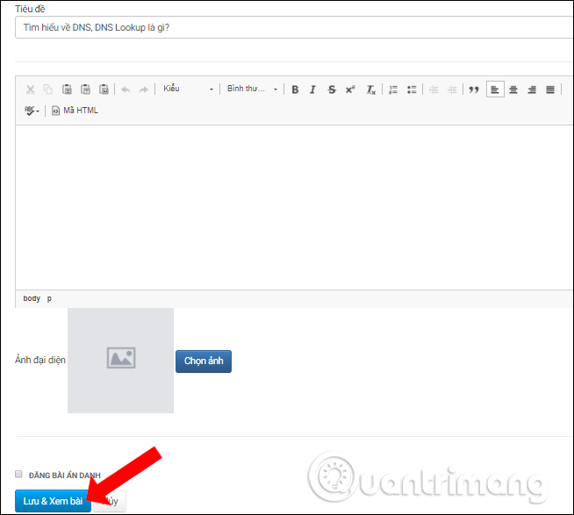
Task: Select body element in editor path bar
Action: [x=32, y=298]
